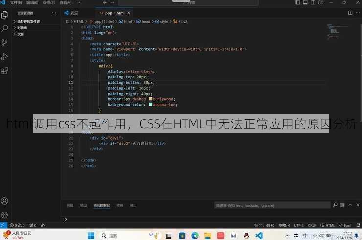
Task: Click the #div2 selector in breadcrumb
Action: pyautogui.click(x=182, y=21)
